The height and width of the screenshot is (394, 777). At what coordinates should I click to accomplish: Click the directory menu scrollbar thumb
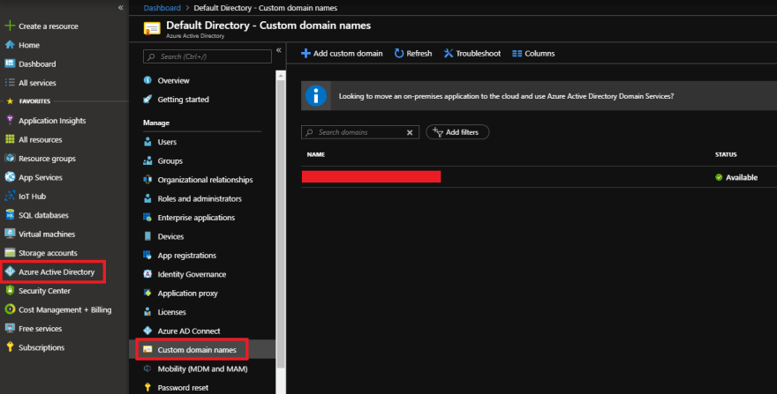pos(281,224)
